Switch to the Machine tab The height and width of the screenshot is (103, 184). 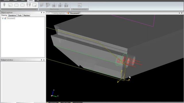[26, 15]
